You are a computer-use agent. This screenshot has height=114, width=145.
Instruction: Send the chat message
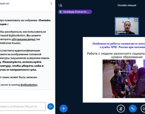pyautogui.click(x=51, y=106)
